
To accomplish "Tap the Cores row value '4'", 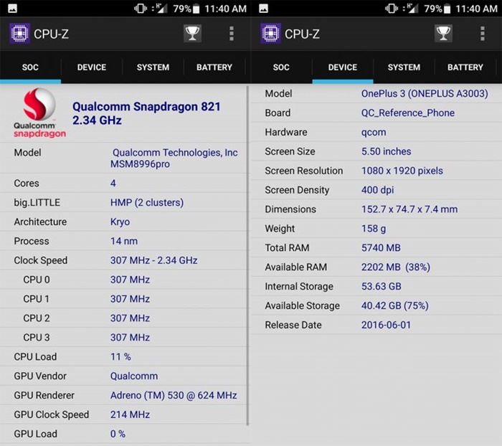I will pos(113,183).
